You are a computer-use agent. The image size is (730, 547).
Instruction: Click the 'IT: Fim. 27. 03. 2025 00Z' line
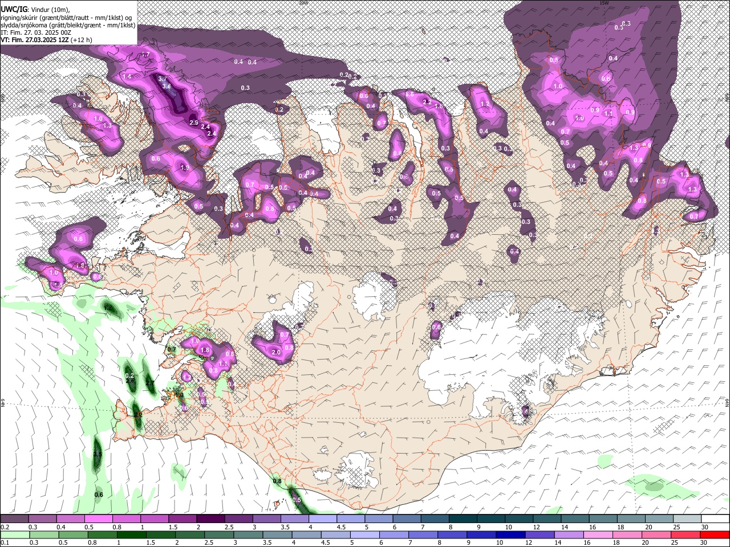[36, 32]
